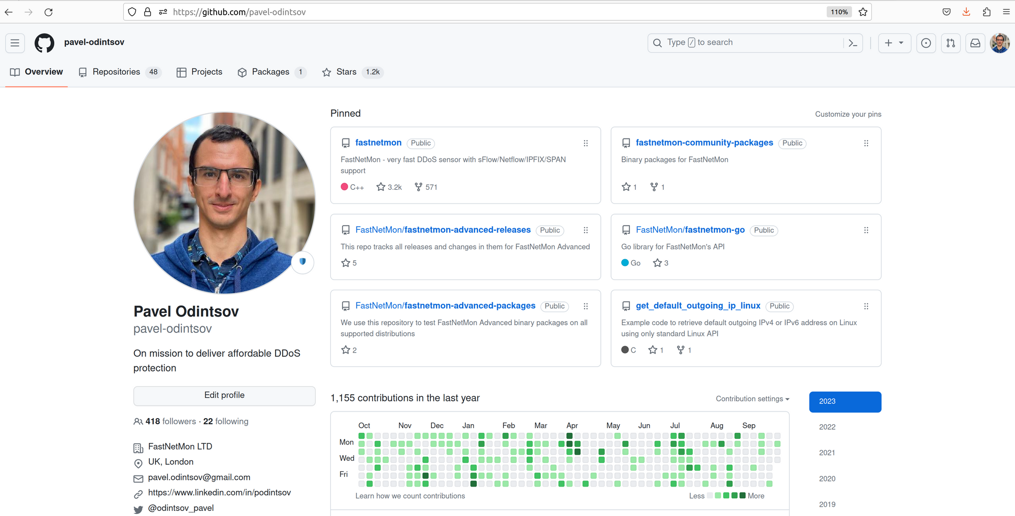Open the Packages tab
Screen dimensions: 1015x516
(272, 72)
